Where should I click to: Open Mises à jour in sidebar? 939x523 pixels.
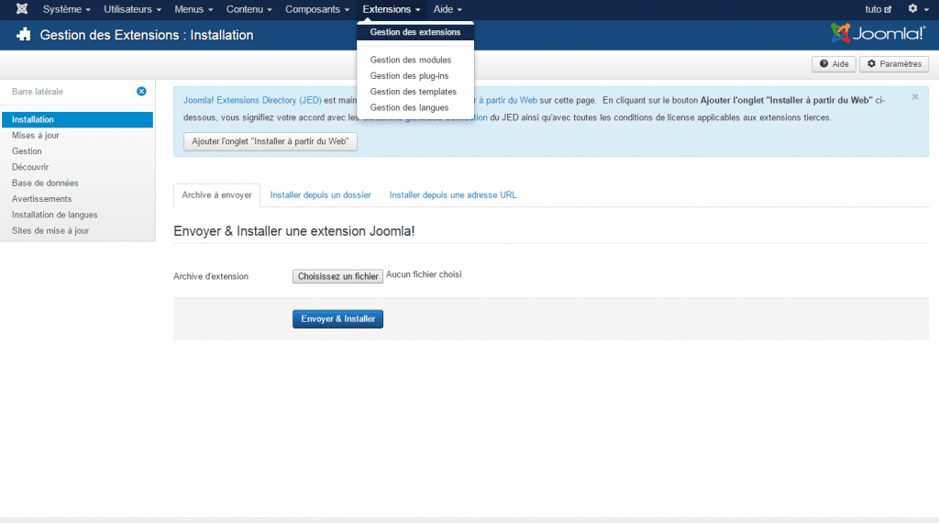[36, 135]
